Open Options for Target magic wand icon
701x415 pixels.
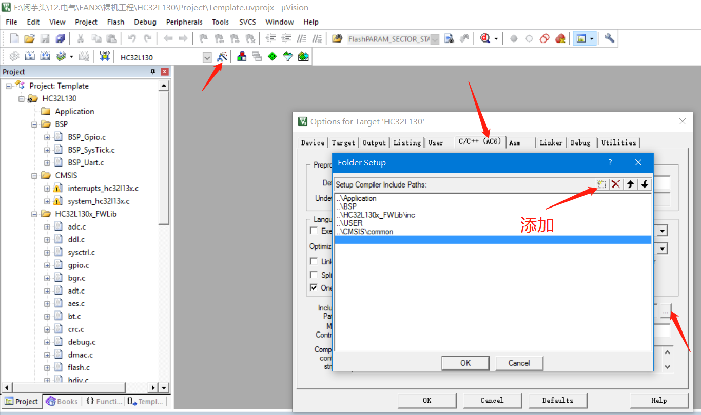(x=222, y=57)
